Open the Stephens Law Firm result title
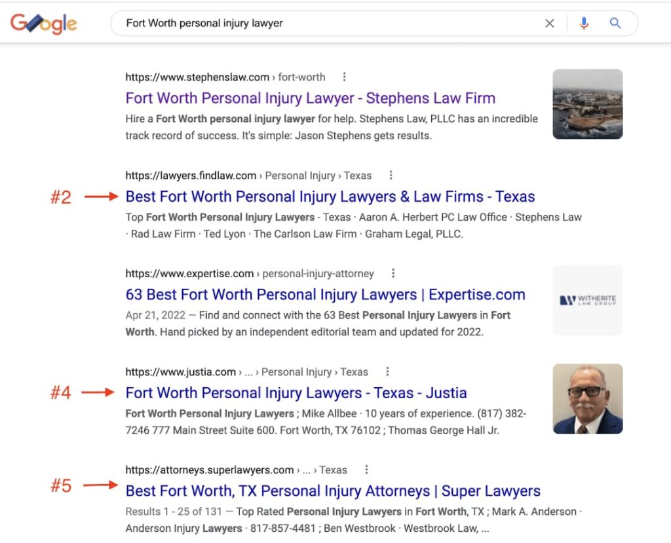The image size is (671, 543). tap(310, 98)
